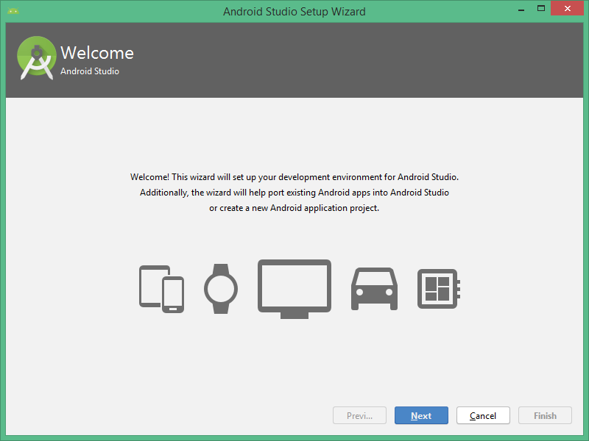
Task: Click the disabled Finish button
Action: (x=545, y=415)
